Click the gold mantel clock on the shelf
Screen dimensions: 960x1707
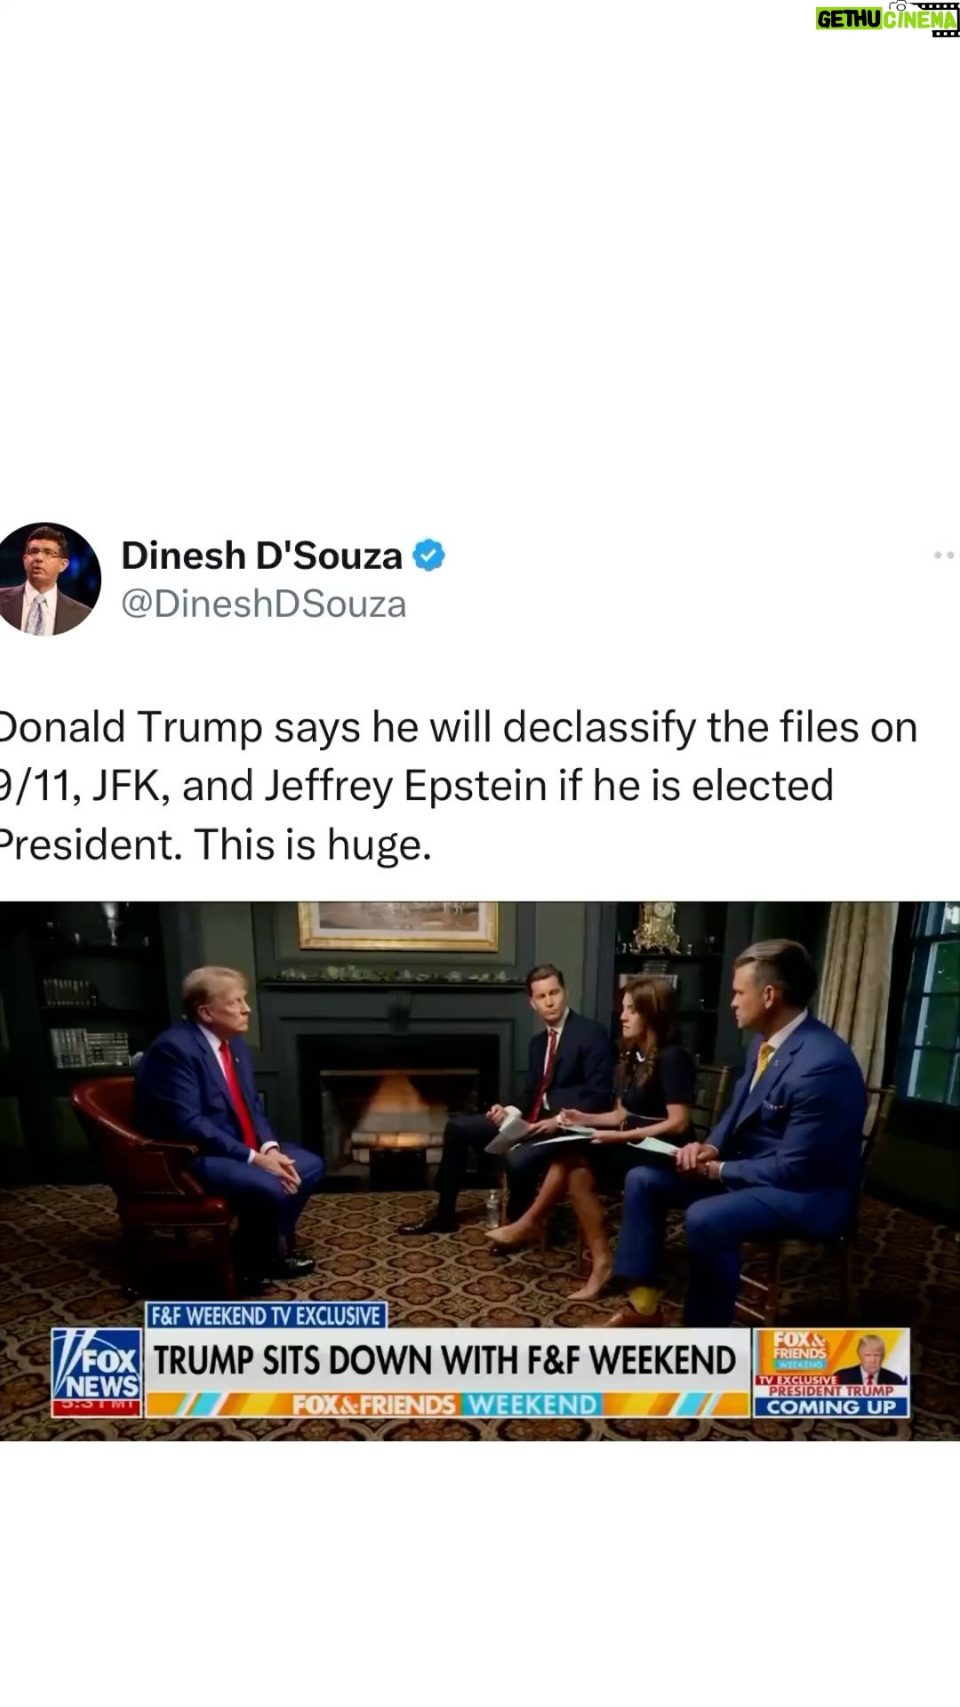656,929
